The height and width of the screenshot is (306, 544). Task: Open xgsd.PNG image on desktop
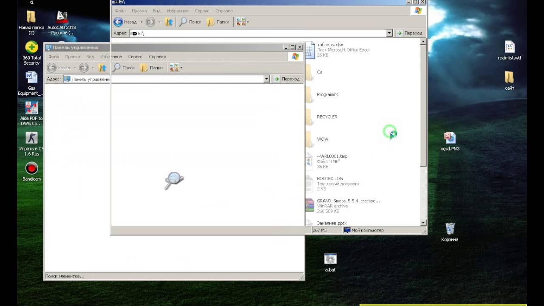click(450, 141)
